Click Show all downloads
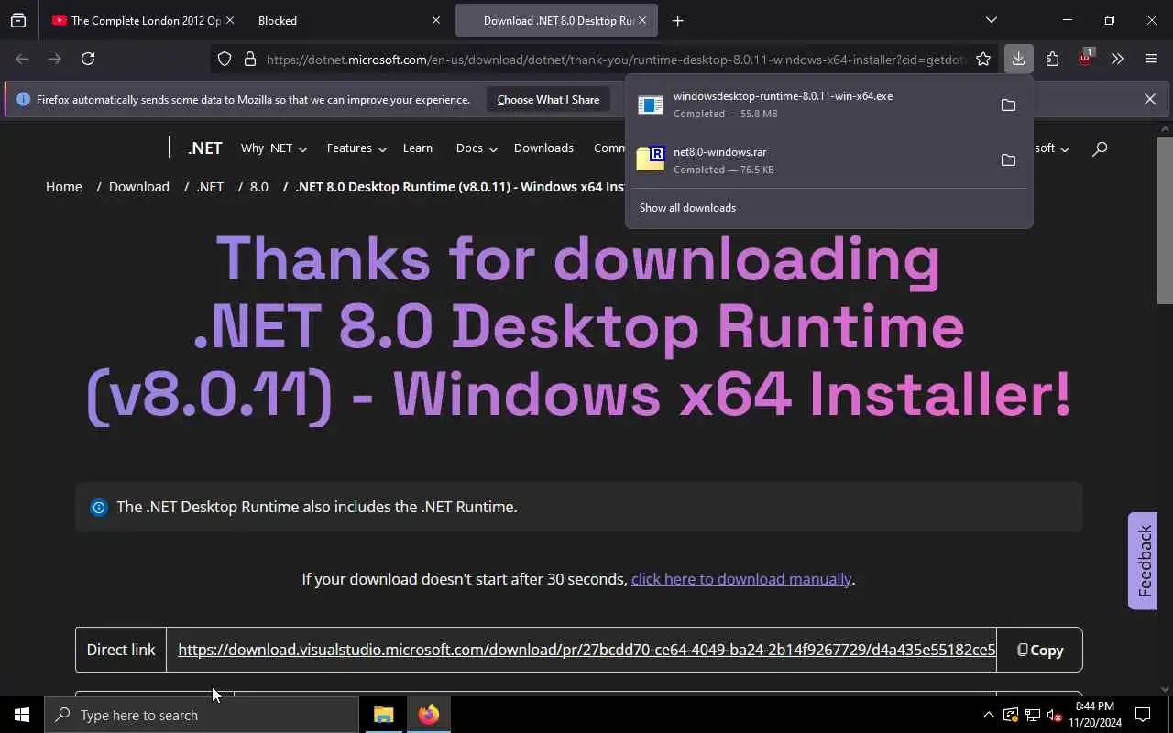 click(687, 208)
